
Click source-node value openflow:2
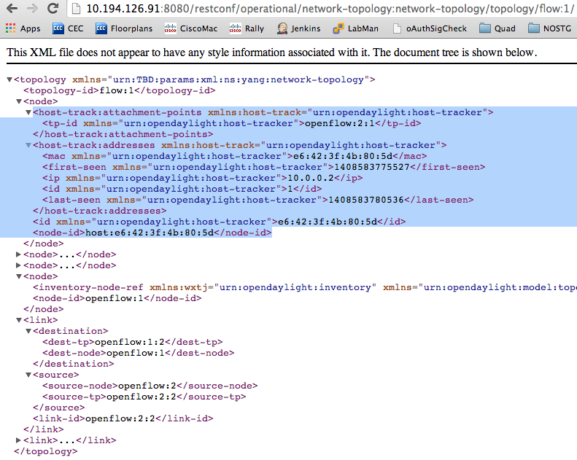click(x=147, y=386)
